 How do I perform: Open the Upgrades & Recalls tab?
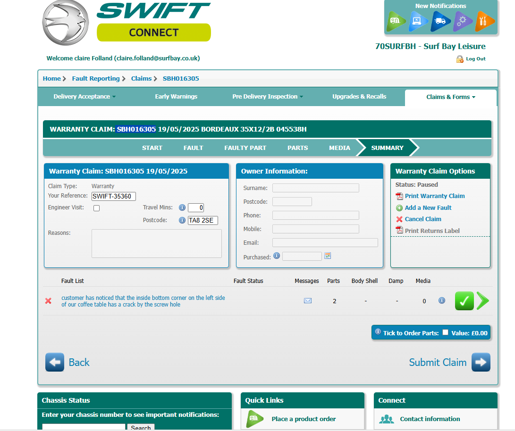pos(359,97)
